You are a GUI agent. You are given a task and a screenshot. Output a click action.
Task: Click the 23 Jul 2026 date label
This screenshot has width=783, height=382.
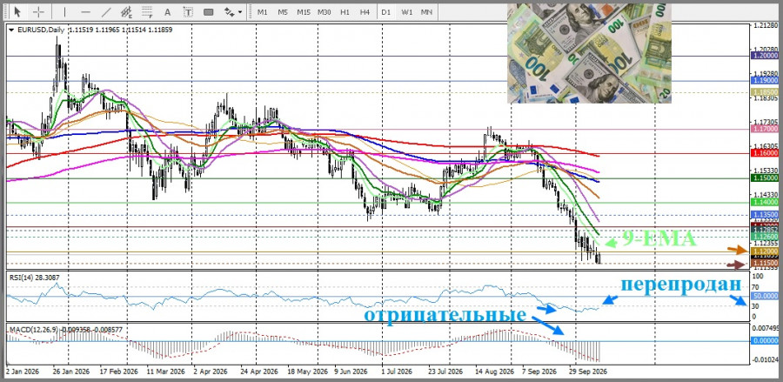tap(445, 372)
